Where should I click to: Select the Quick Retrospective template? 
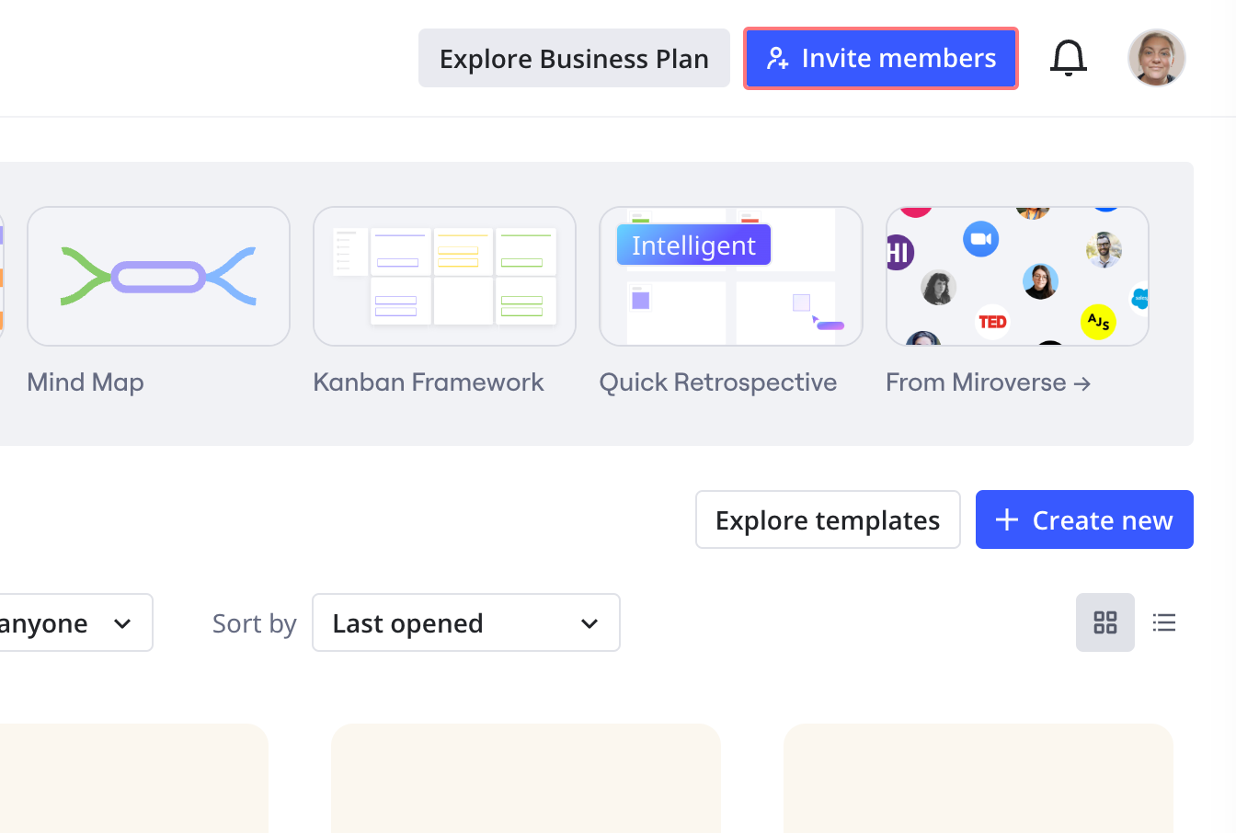pos(730,276)
